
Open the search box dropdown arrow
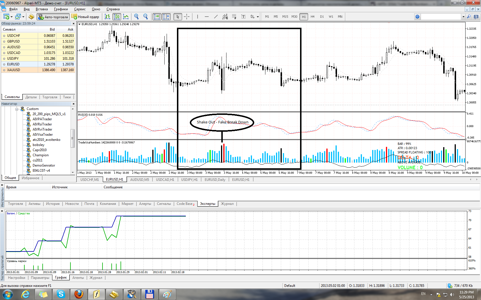[463, 17]
